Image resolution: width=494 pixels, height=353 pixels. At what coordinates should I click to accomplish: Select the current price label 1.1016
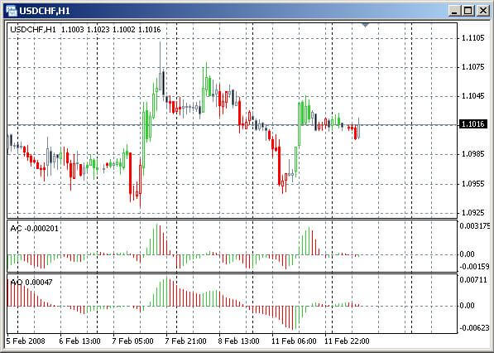(x=473, y=124)
